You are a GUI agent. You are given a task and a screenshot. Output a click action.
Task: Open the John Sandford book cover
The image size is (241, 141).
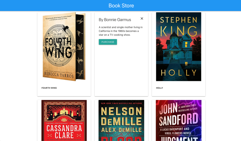click(179, 121)
